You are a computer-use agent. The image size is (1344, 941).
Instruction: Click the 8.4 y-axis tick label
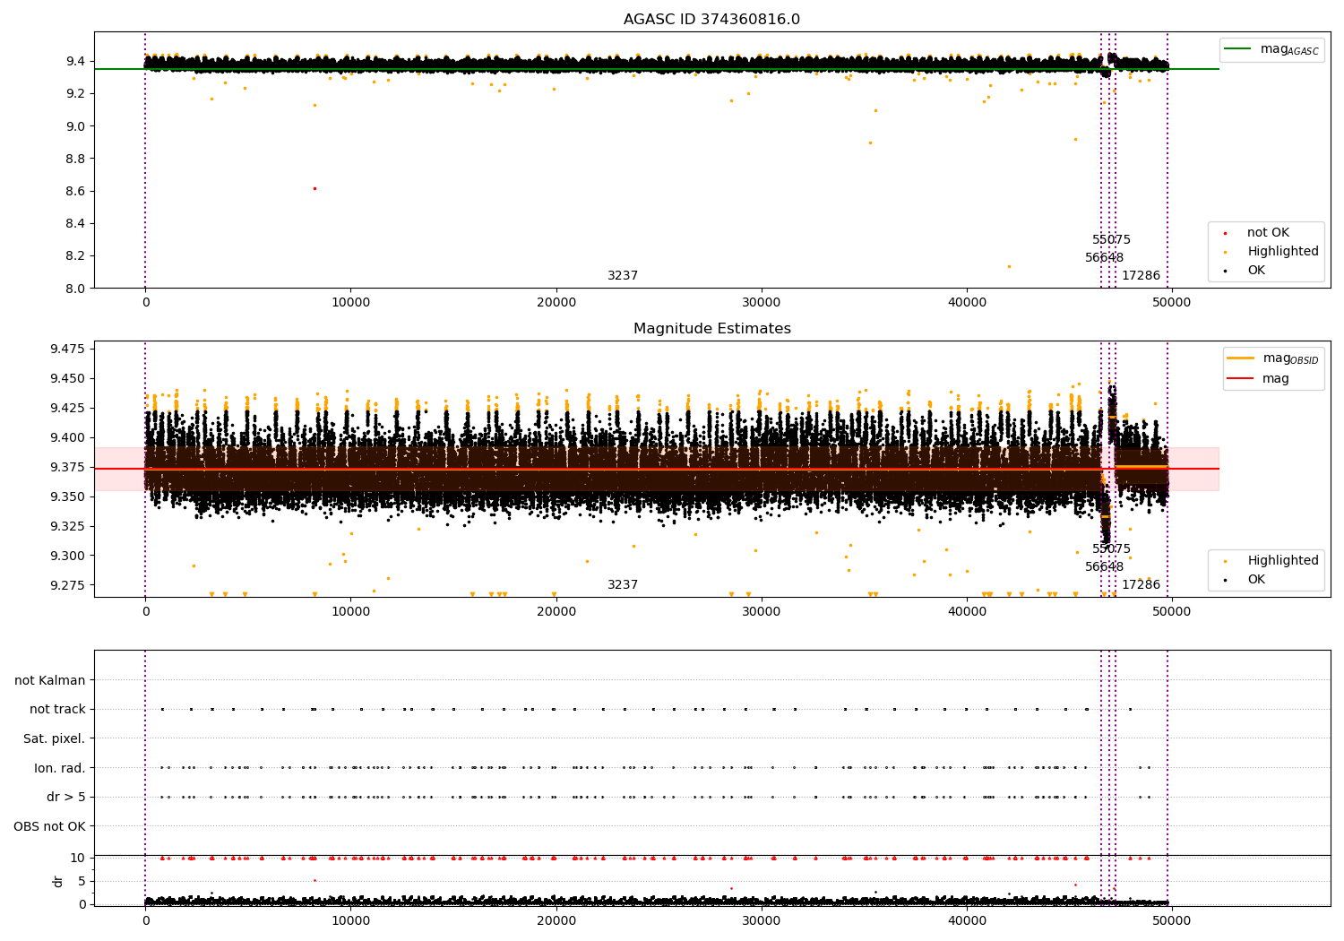pyautogui.click(x=75, y=223)
